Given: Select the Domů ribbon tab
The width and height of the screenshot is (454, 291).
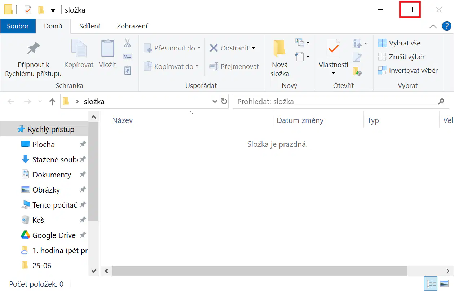Looking at the screenshot, I should tap(53, 26).
